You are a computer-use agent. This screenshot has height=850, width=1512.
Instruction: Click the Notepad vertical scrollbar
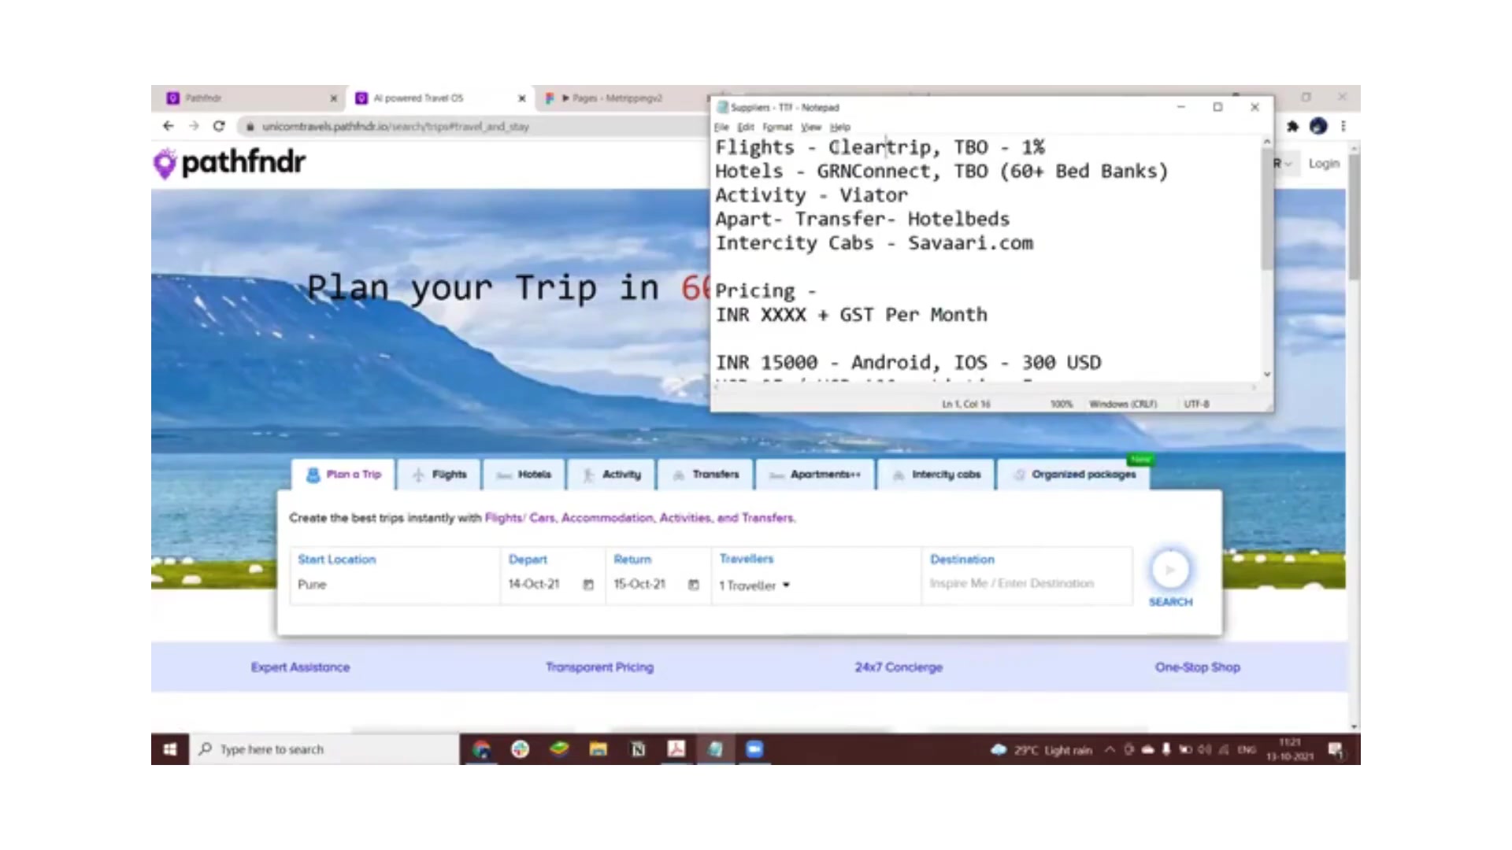1266,209
